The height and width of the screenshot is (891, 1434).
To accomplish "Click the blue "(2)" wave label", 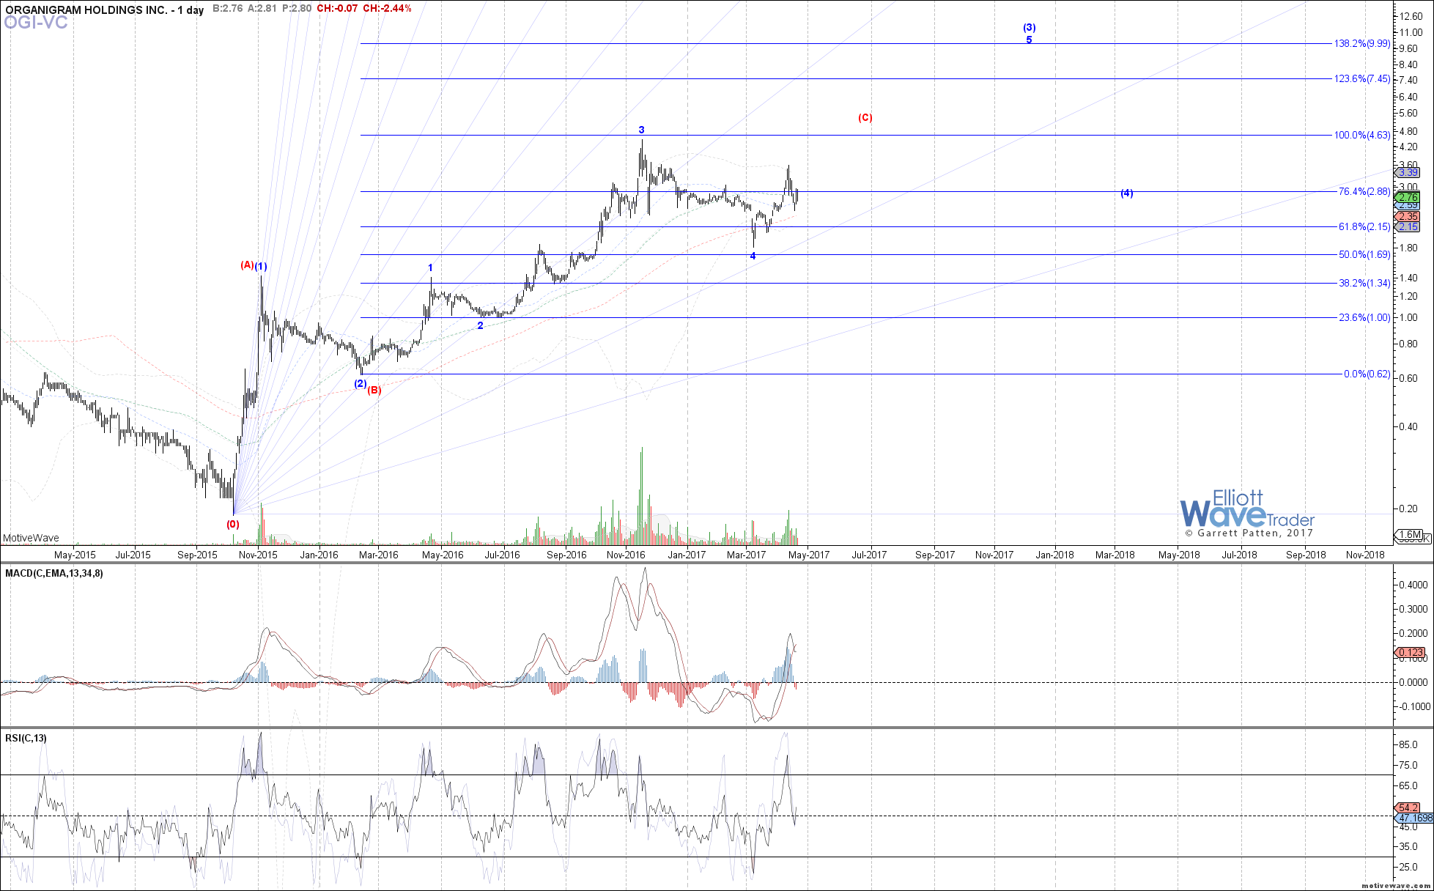I will pyautogui.click(x=360, y=383).
